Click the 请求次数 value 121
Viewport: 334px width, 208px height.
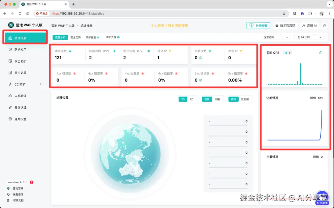pos(58,58)
